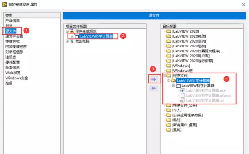249x154 pixels.
Task: Expand LabVIEW科学计算器 in project view
Action: pyautogui.click(x=72, y=36)
